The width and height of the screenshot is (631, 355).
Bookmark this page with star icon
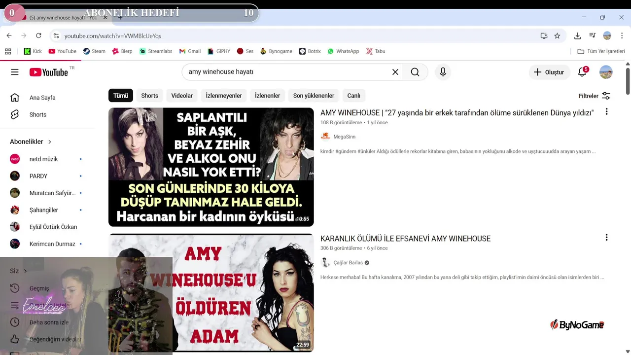[x=557, y=35]
